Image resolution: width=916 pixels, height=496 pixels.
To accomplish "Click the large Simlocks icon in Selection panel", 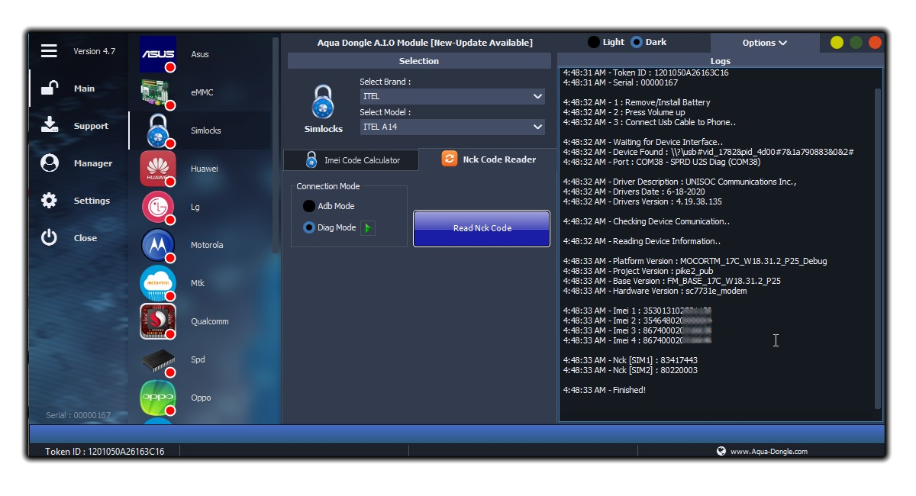I will pyautogui.click(x=323, y=101).
